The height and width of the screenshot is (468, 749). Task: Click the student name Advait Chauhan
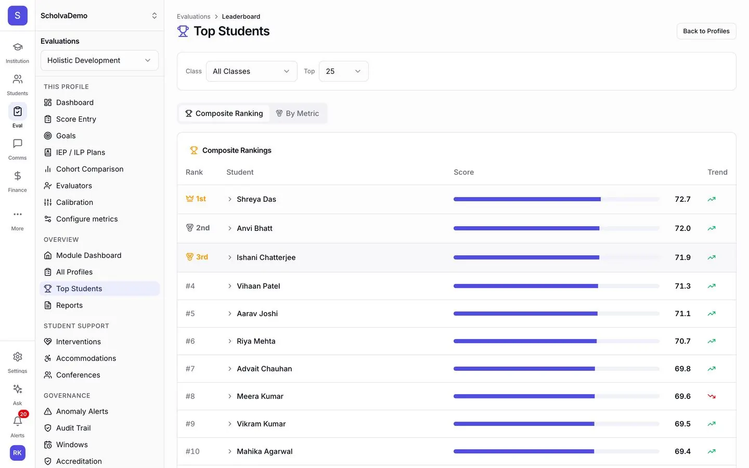(x=264, y=369)
